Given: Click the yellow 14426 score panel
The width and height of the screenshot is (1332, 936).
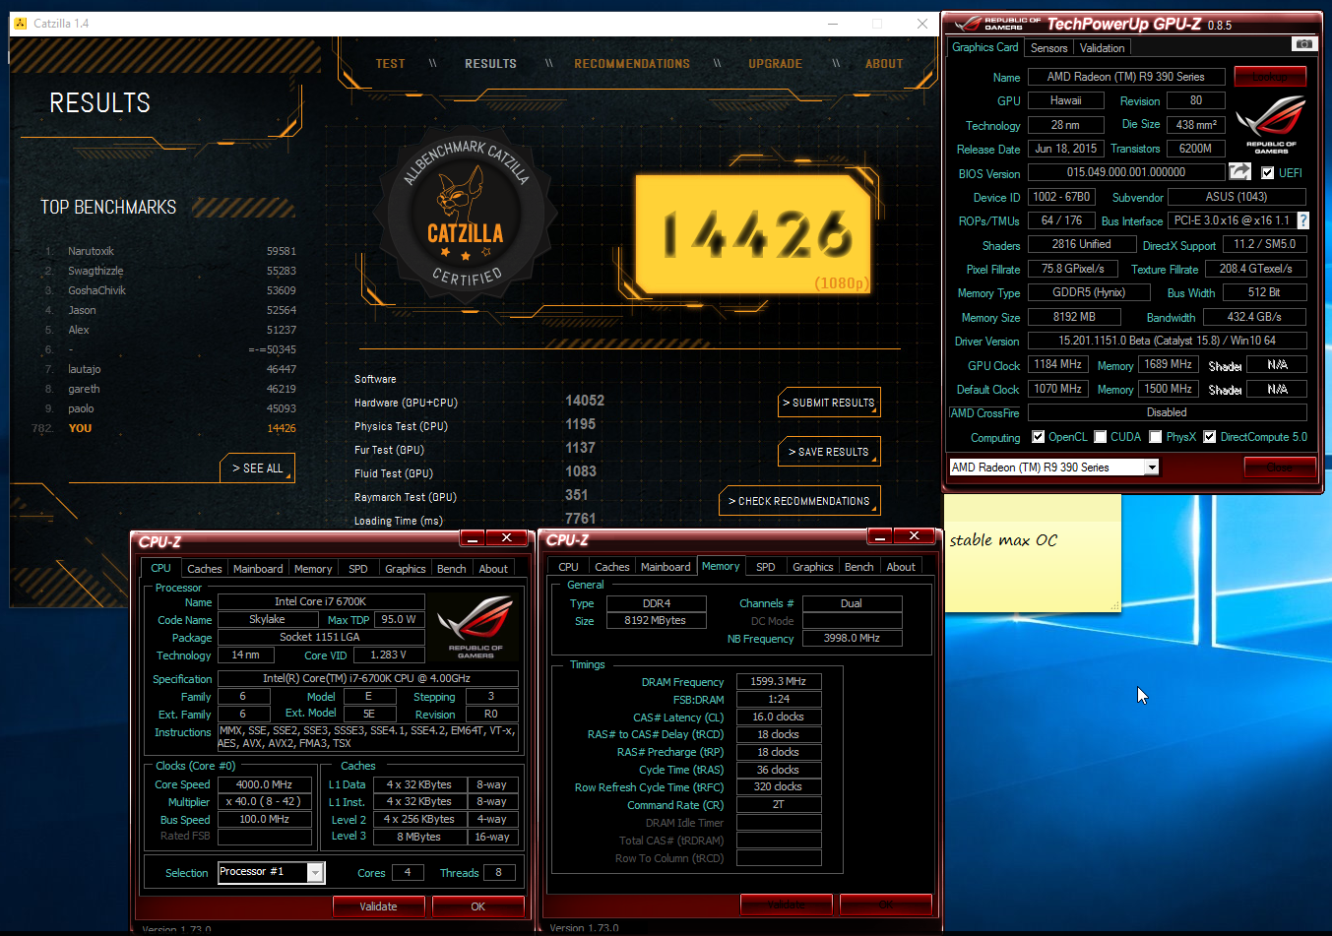Looking at the screenshot, I should [753, 234].
